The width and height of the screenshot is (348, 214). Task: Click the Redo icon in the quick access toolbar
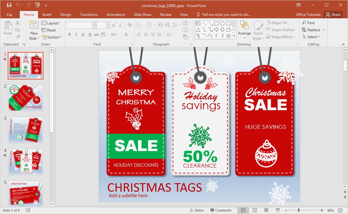pyautogui.click(x=28, y=5)
